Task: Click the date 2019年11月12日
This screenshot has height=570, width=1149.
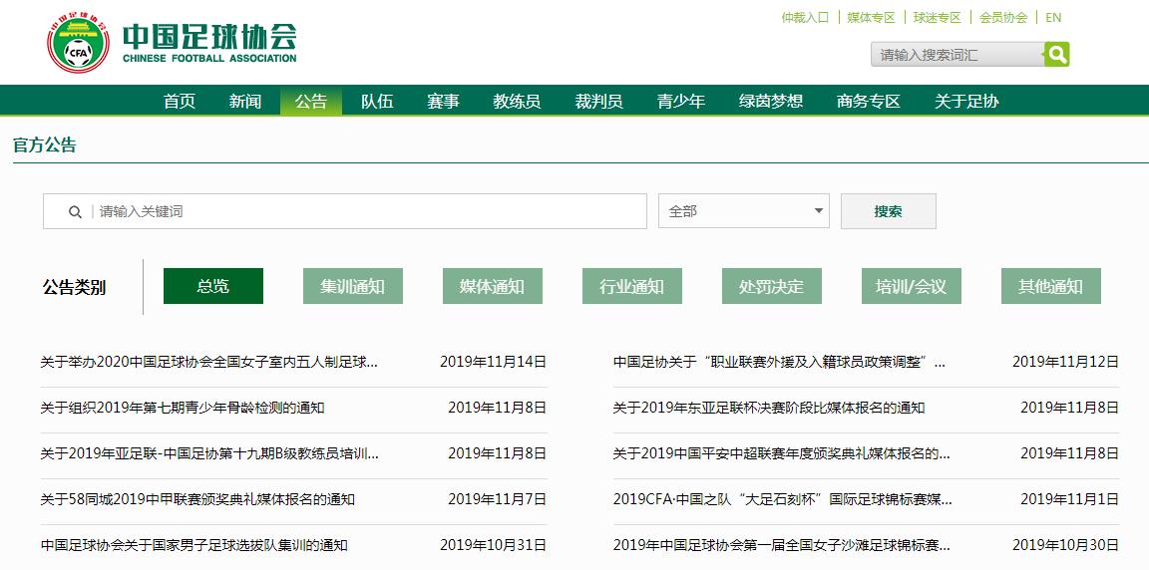Action: click(x=1065, y=362)
